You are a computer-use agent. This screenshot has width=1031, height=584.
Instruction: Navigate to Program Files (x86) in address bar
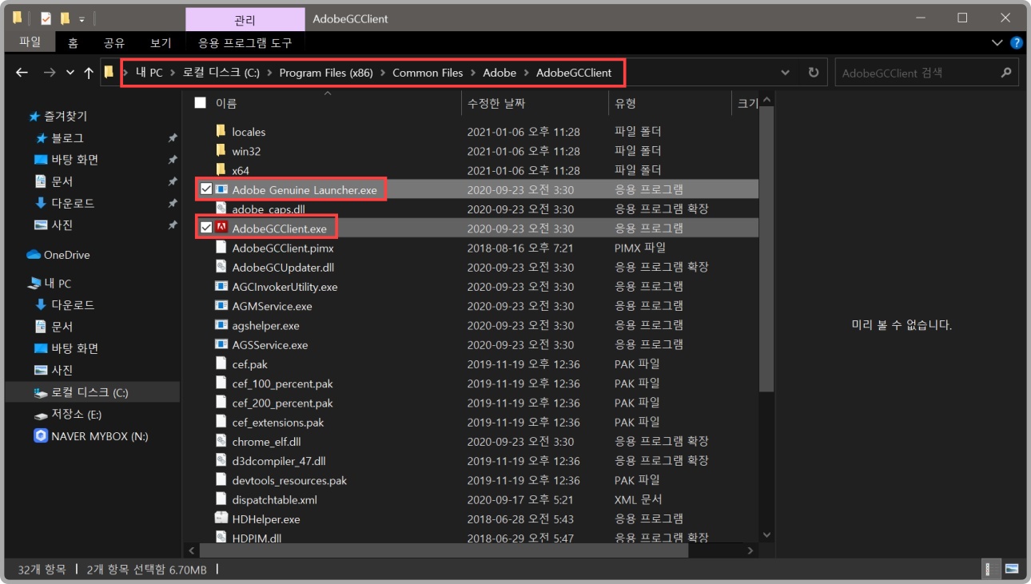[x=326, y=73]
